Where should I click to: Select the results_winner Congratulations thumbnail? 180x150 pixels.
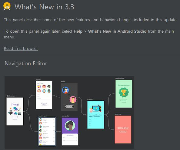[x=124, y=94]
